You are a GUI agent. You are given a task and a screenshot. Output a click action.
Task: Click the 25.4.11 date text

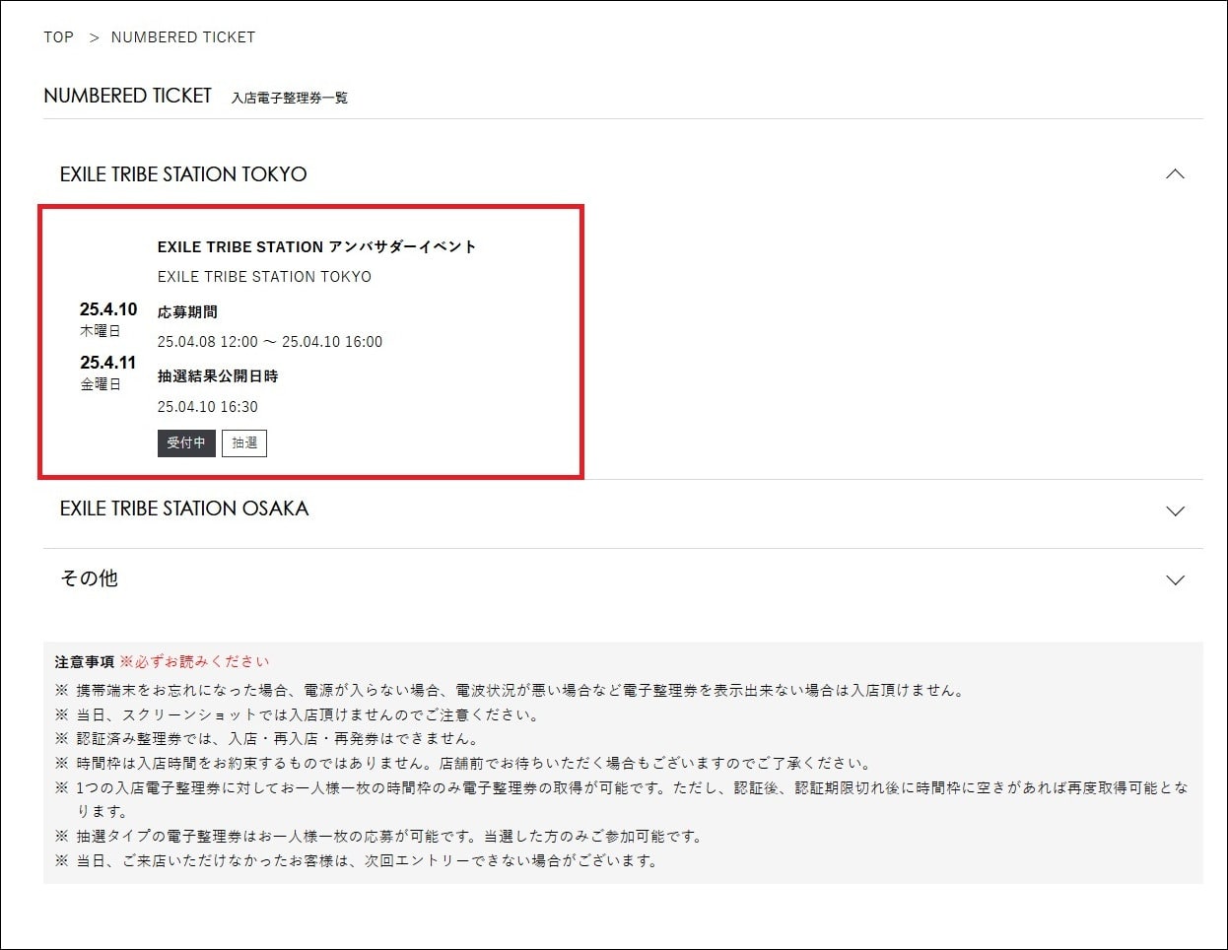coord(108,363)
